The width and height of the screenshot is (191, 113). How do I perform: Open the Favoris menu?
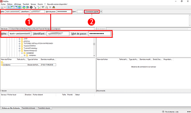pyautogui.click(x=40, y=4)
